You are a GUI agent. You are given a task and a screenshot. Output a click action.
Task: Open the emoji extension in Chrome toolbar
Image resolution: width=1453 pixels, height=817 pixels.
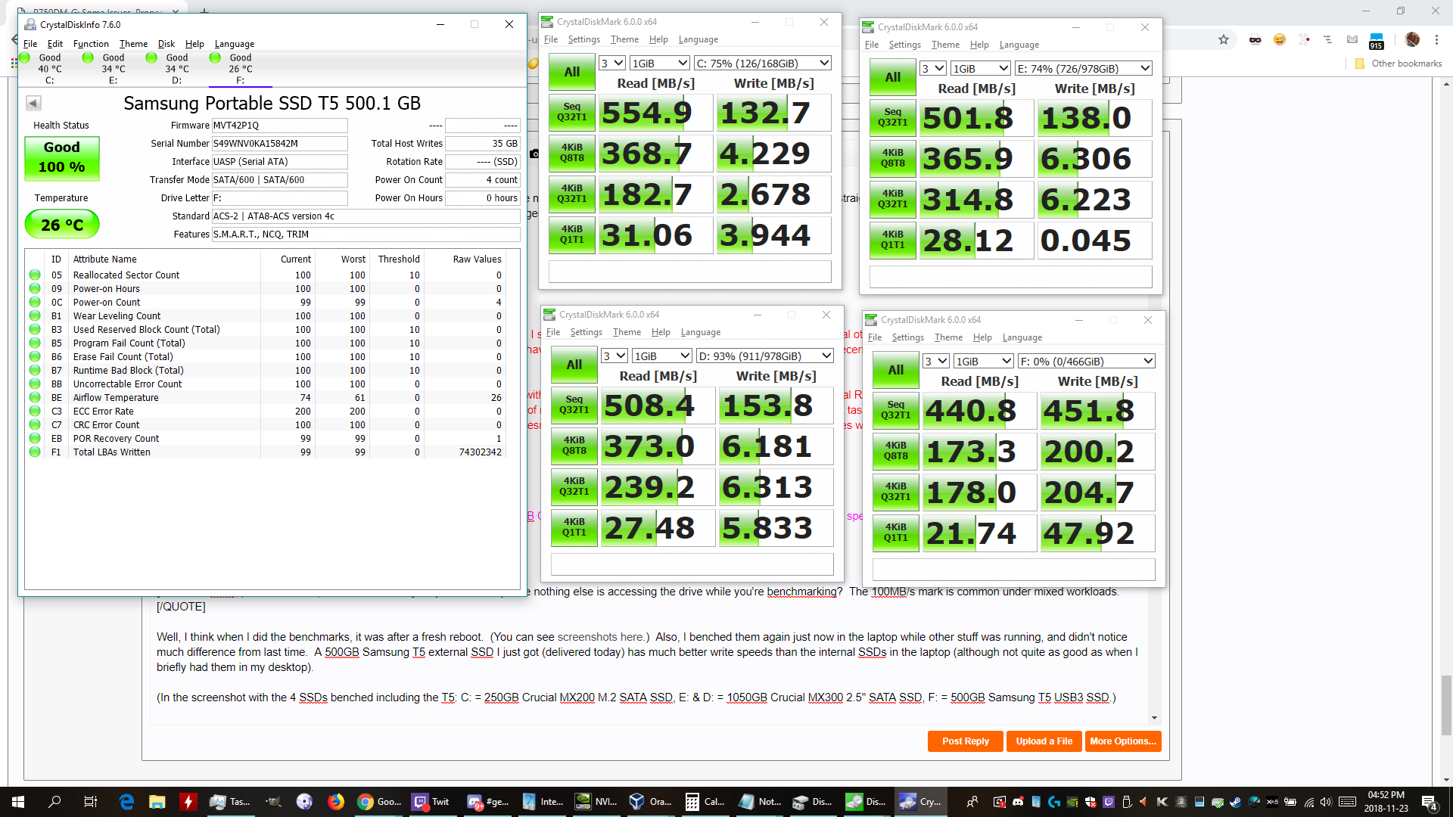pyautogui.click(x=1280, y=39)
